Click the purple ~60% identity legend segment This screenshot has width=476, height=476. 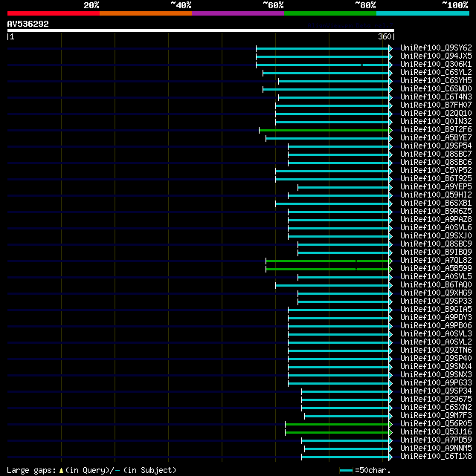pos(238,13)
